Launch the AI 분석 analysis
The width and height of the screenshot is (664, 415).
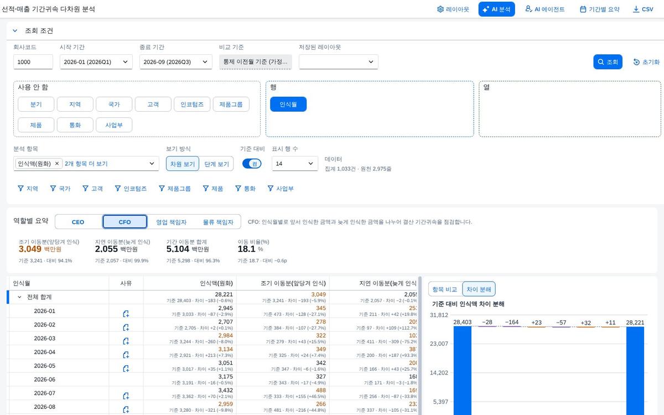pyautogui.click(x=497, y=9)
